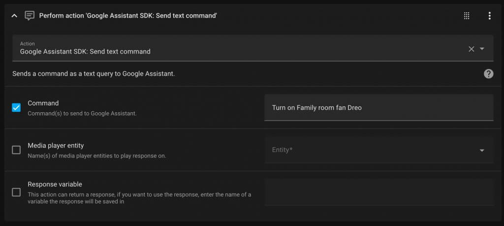The height and width of the screenshot is (226, 504).
Task: Click the Action field showing Google Assistant SDK
Action: pyautogui.click(x=236, y=48)
